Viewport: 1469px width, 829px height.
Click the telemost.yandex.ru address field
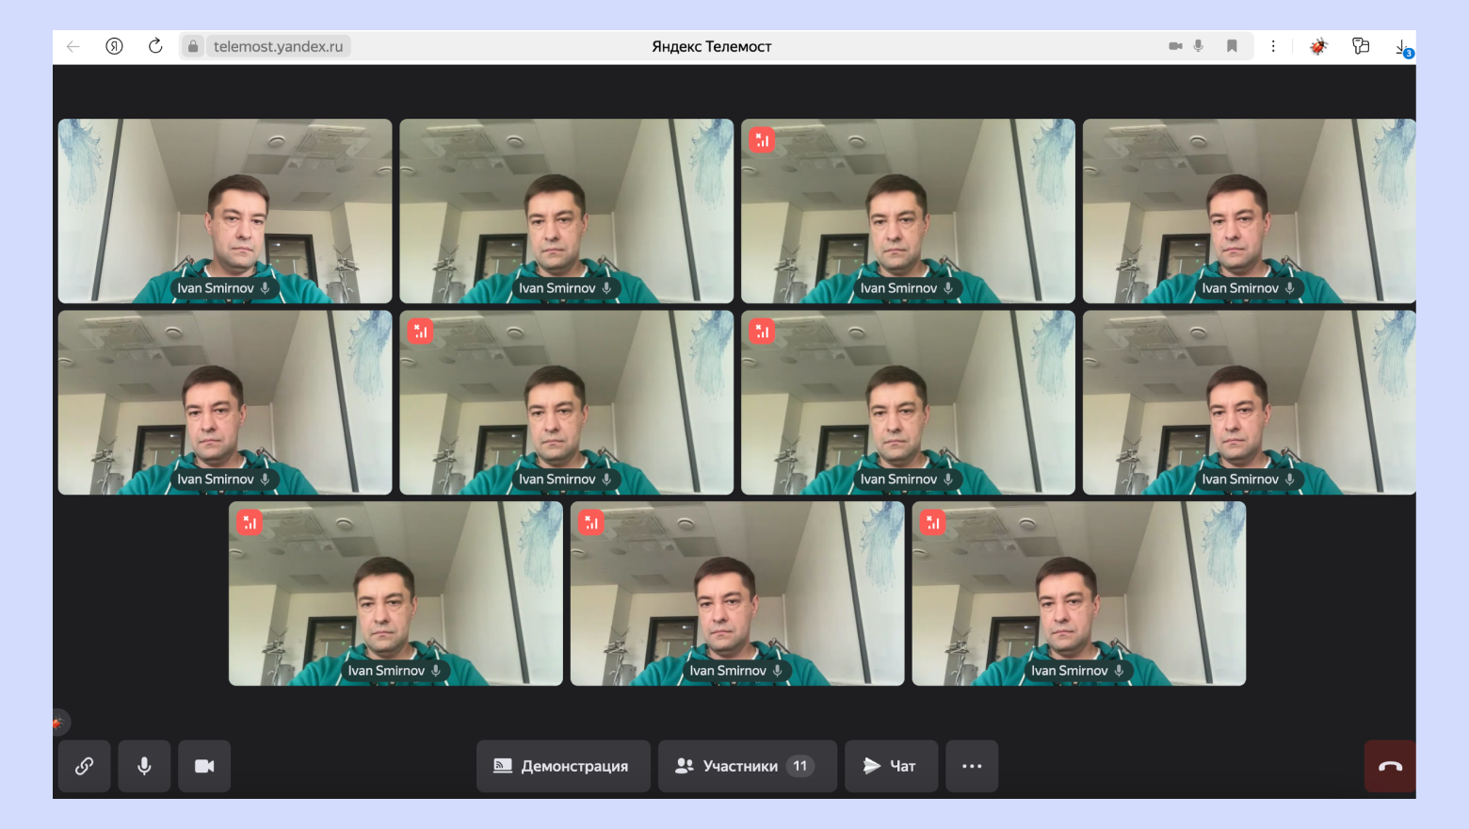pyautogui.click(x=279, y=46)
